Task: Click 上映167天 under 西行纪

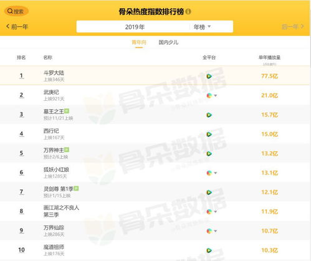Action: click(54, 138)
